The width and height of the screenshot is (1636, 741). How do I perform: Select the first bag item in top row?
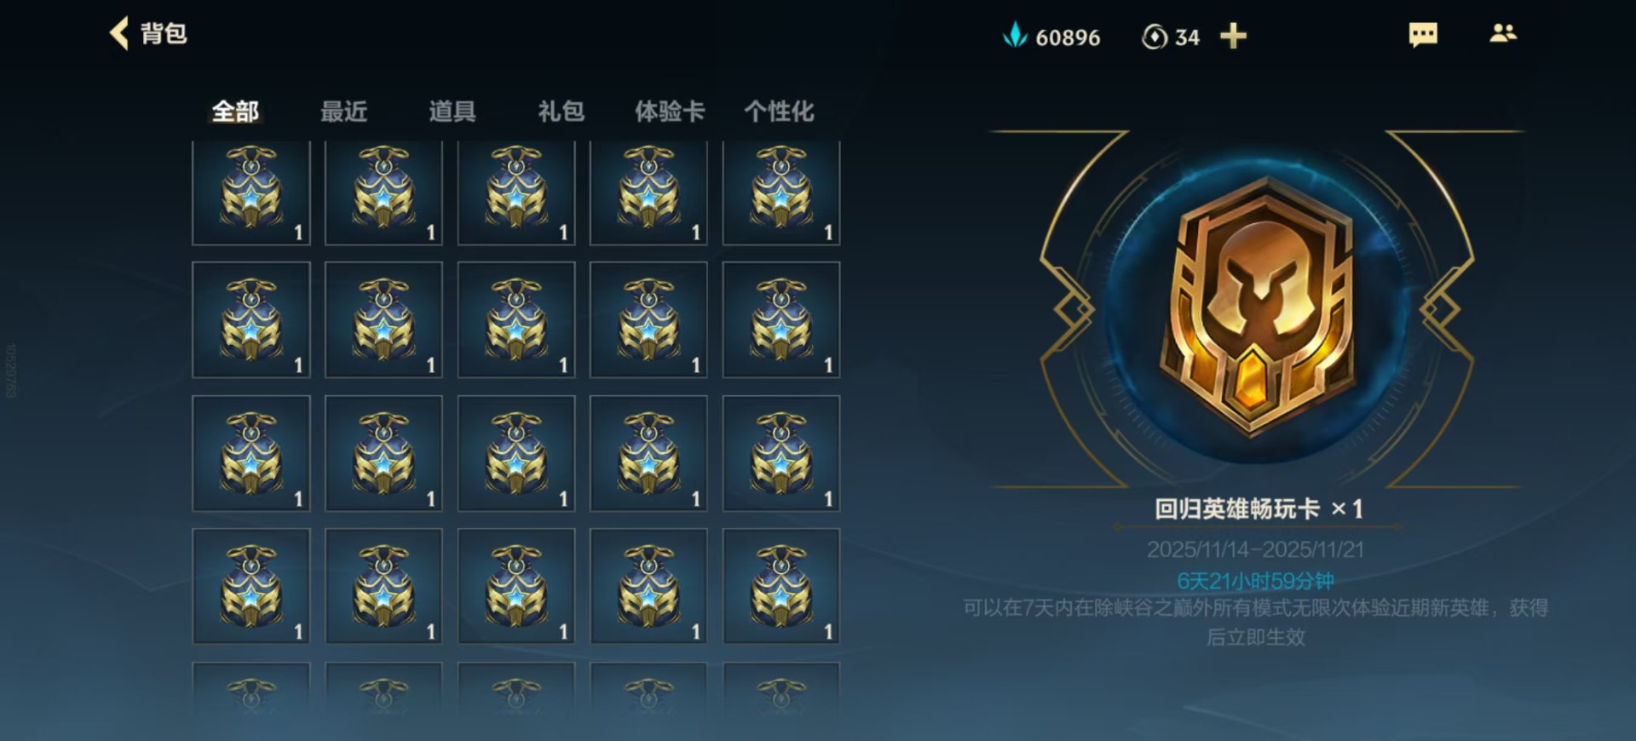pos(251,193)
